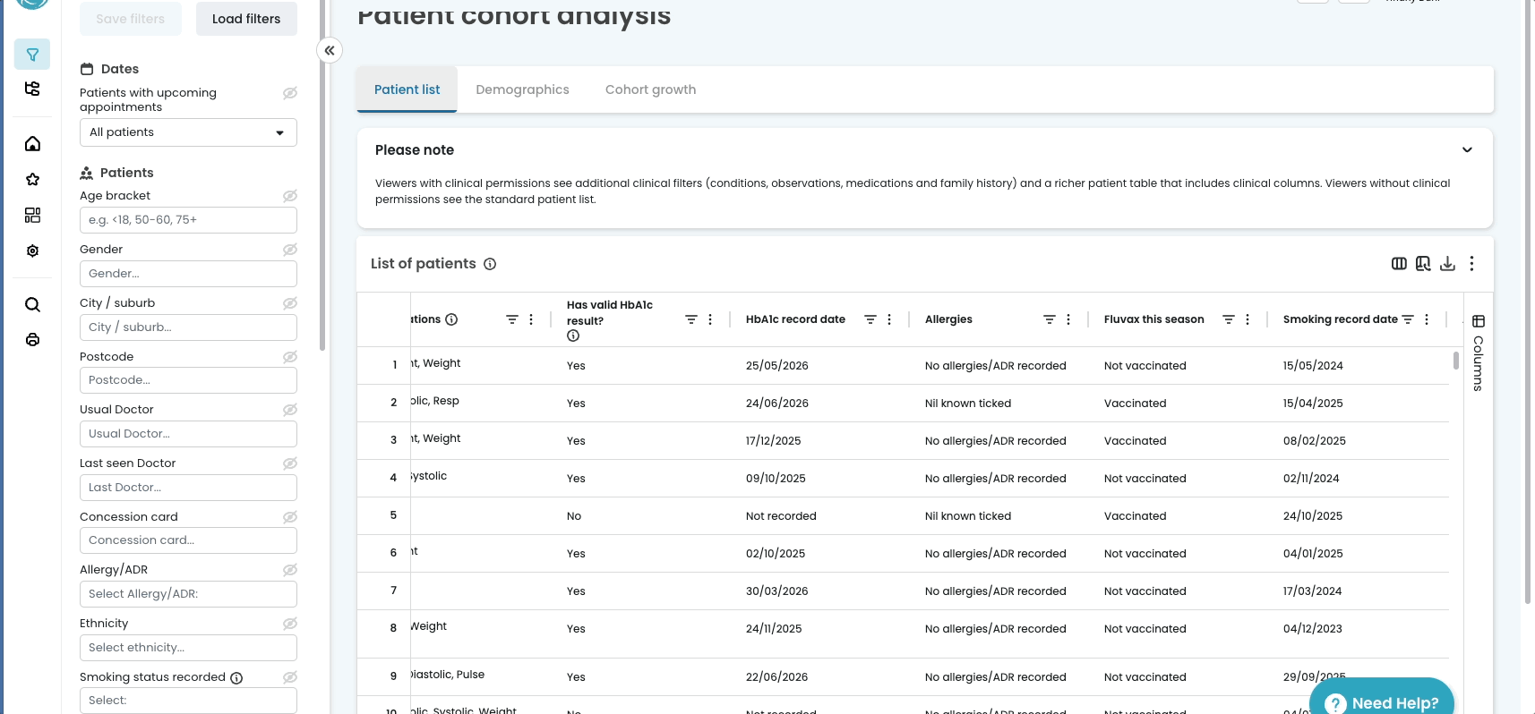Open the Gender filter dropdown

(188, 274)
